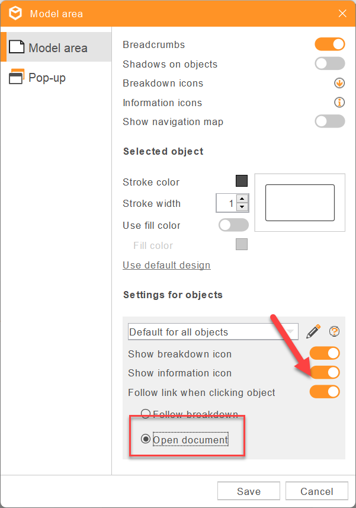Open the help question mark icon
The image size is (356, 508).
click(334, 331)
